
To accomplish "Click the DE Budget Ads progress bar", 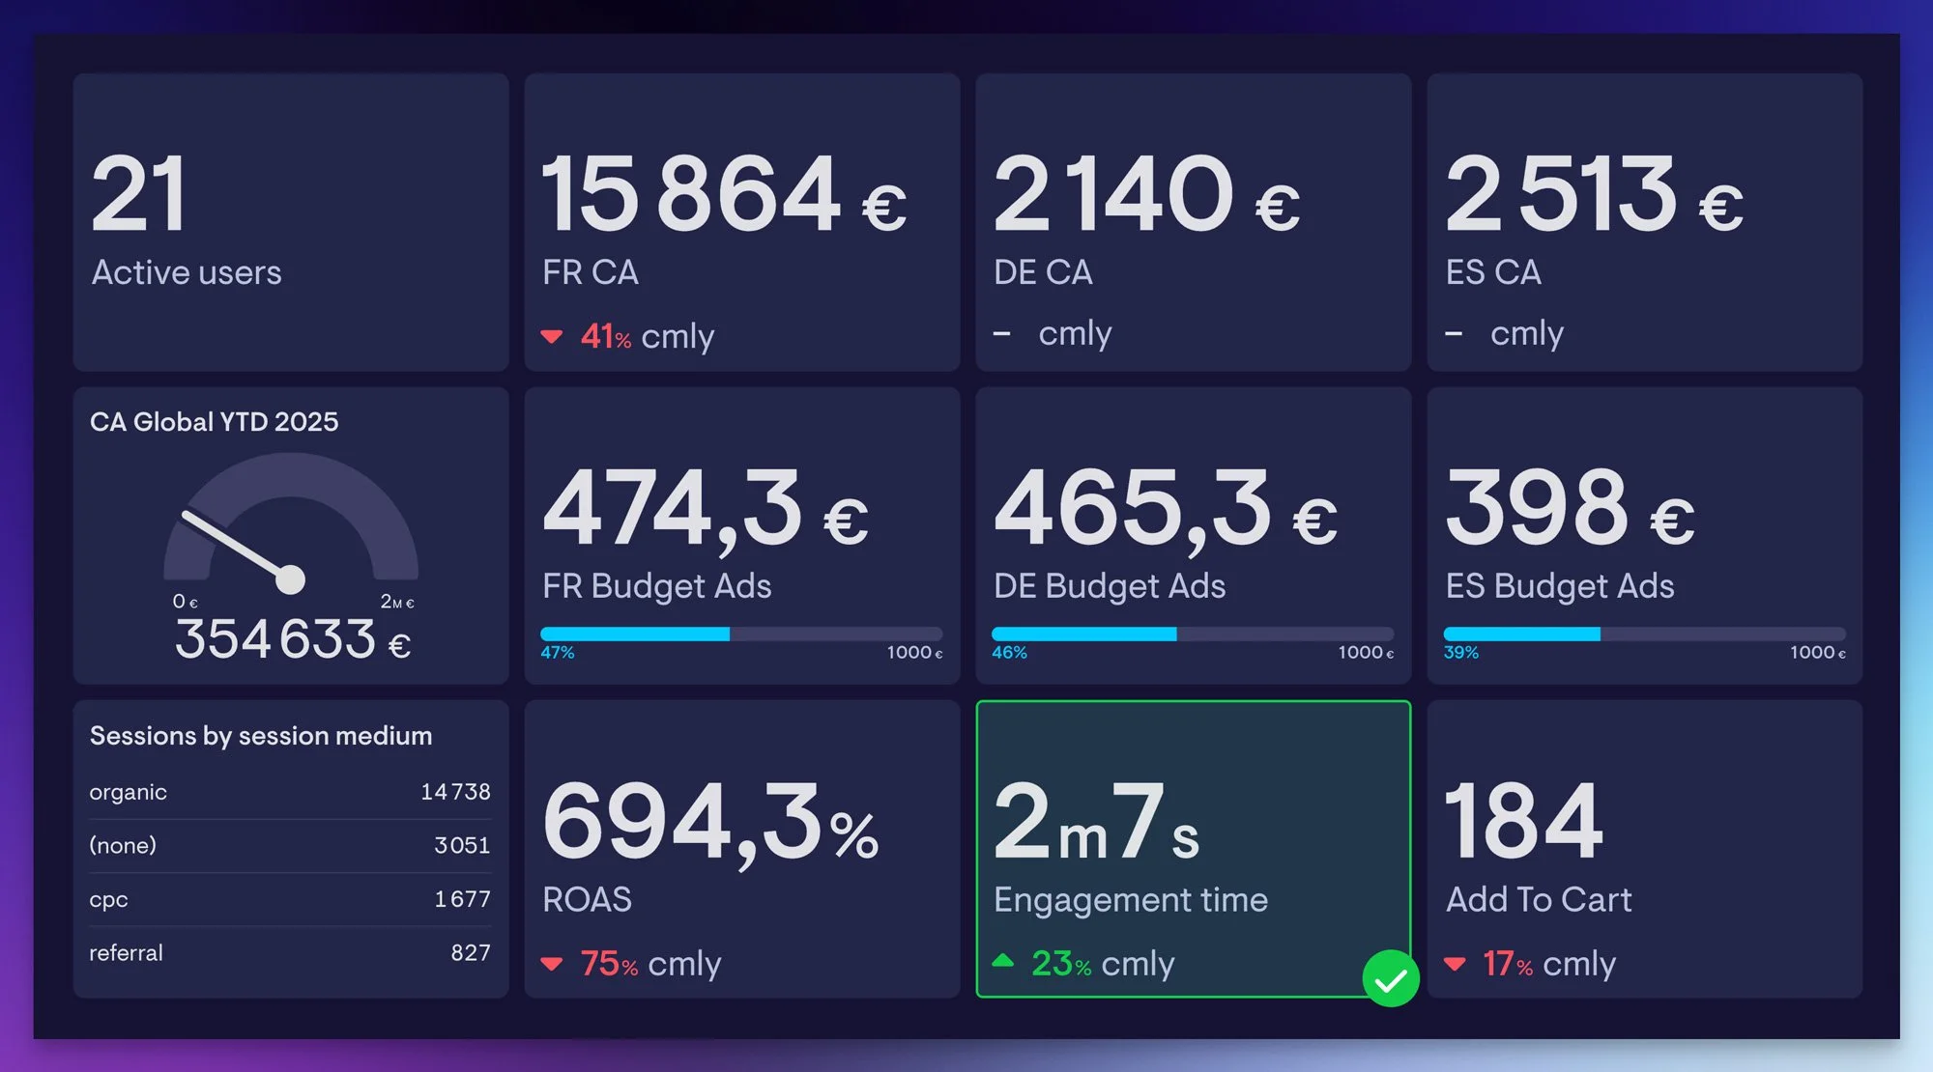I will tap(1193, 635).
